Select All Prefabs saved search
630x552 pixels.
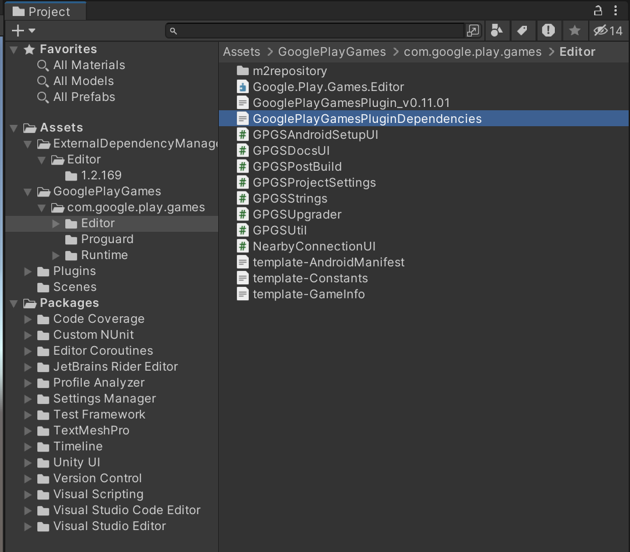point(84,97)
